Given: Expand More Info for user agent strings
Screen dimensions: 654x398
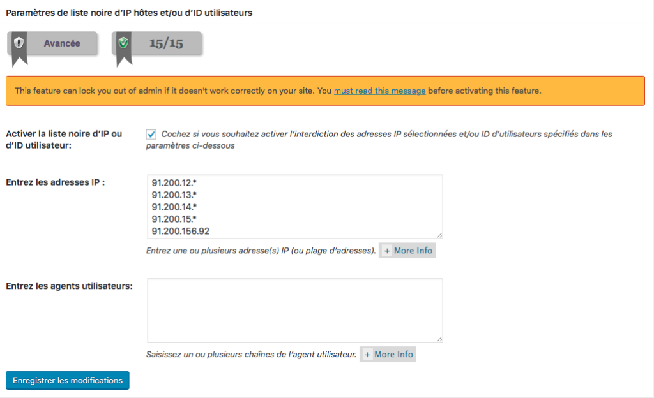Looking at the screenshot, I should [x=389, y=354].
